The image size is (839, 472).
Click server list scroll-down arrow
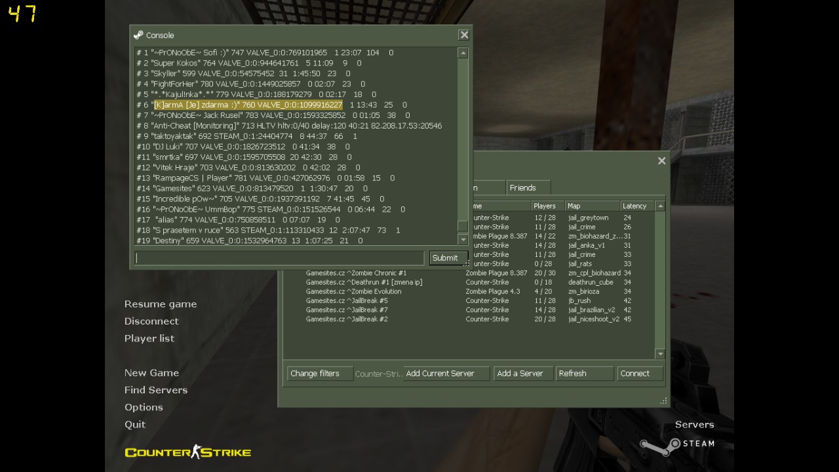(x=660, y=354)
